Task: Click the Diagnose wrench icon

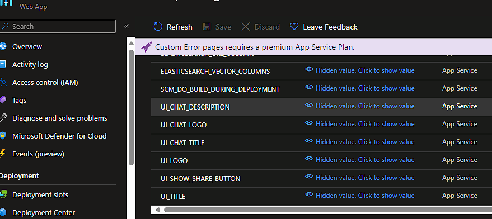Action: [x=3, y=118]
